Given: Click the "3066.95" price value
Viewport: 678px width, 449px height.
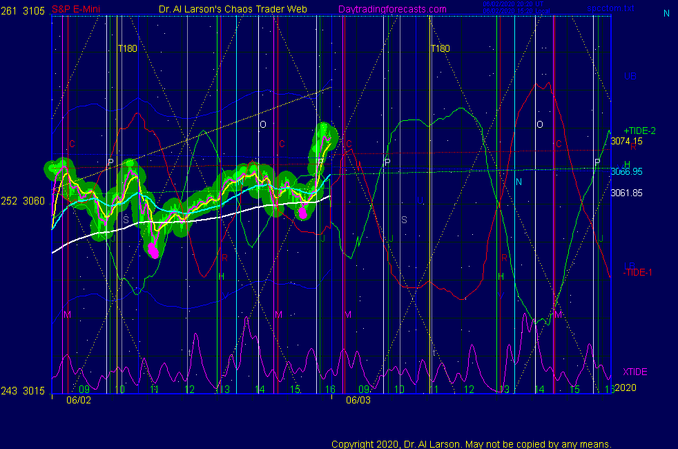Looking at the screenshot, I should 626,171.
